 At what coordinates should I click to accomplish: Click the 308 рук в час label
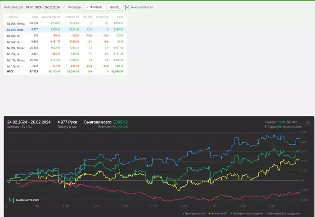(x=67, y=127)
